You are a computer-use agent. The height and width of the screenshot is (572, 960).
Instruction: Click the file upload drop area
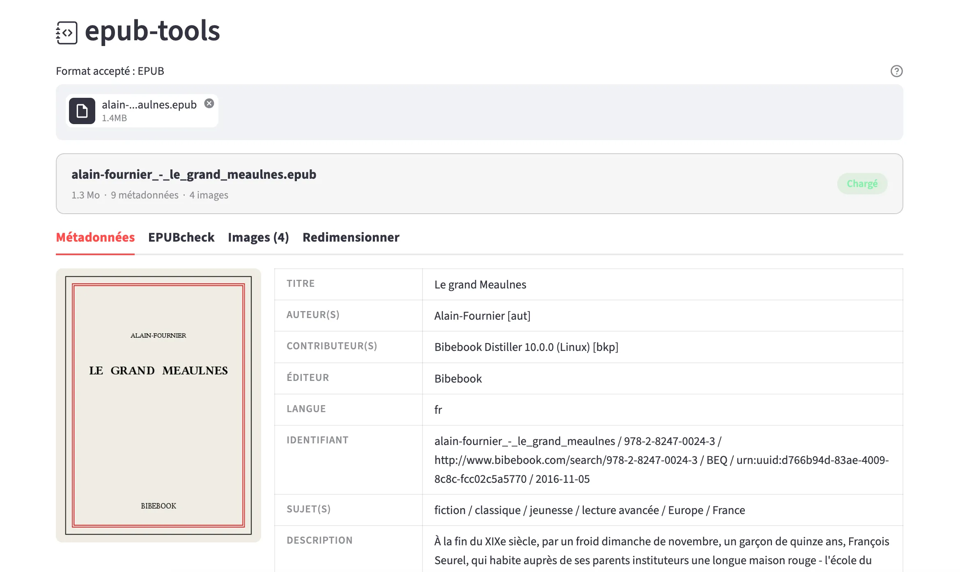pyautogui.click(x=479, y=112)
